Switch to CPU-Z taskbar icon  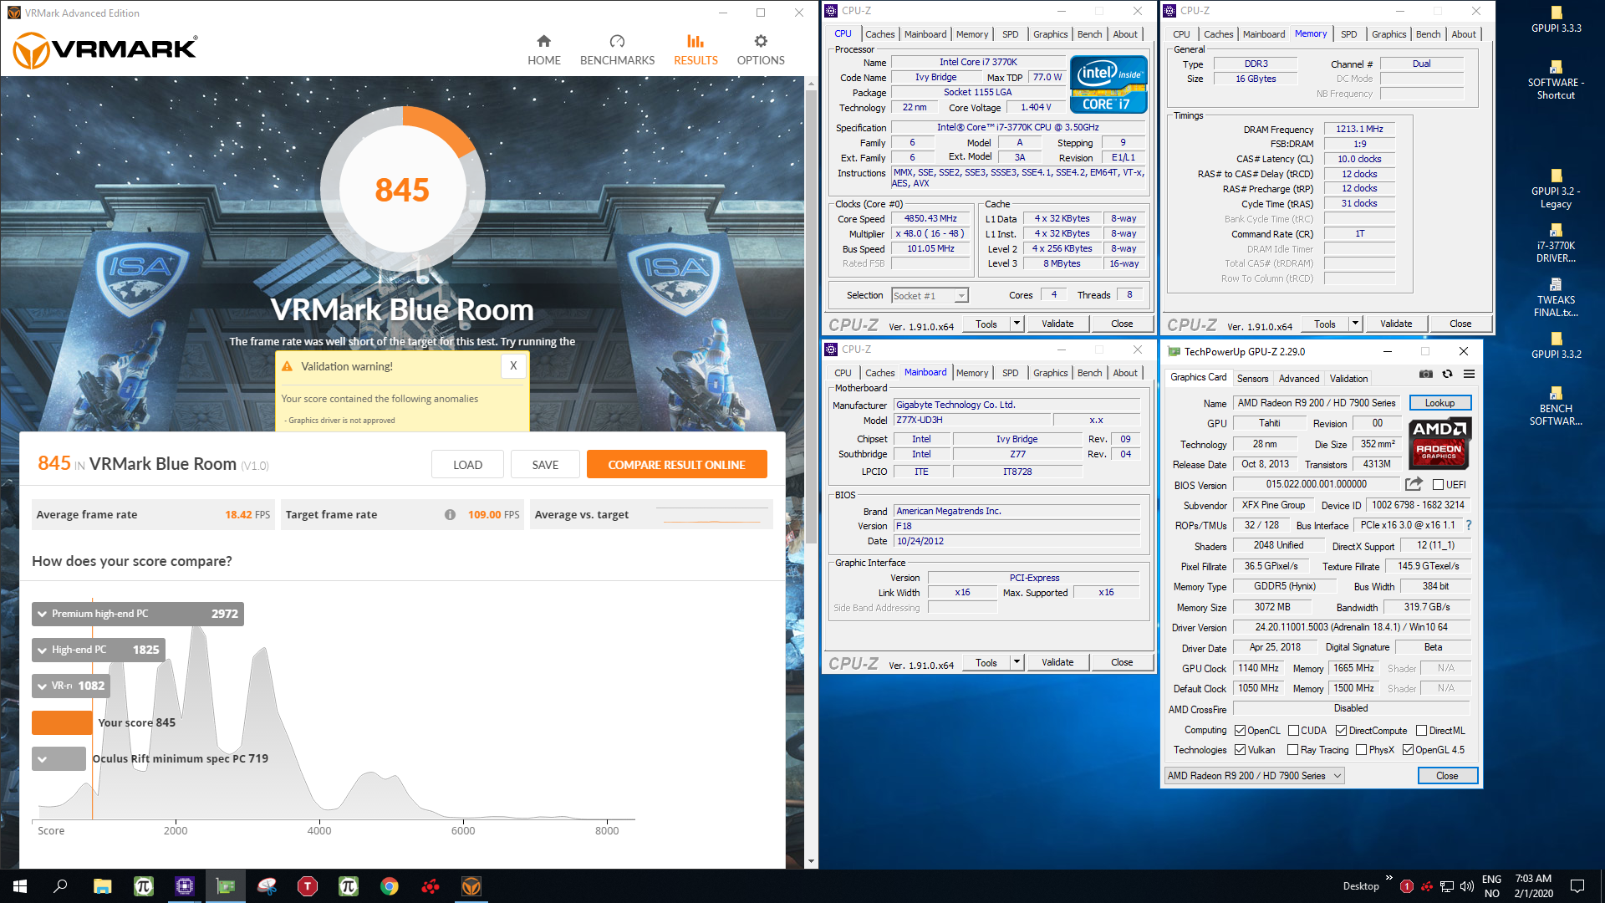click(185, 886)
